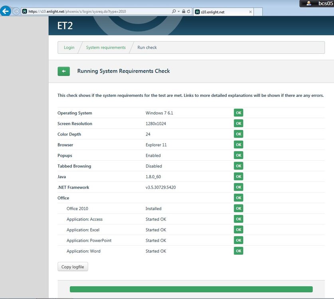Click the Java version 1.8.0_60 value

pyautogui.click(x=153, y=177)
